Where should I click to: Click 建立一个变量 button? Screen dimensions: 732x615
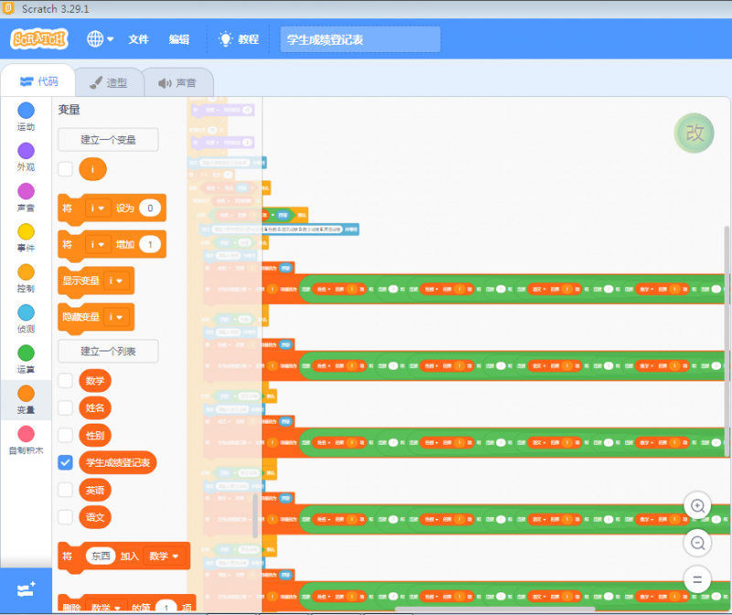coord(108,140)
